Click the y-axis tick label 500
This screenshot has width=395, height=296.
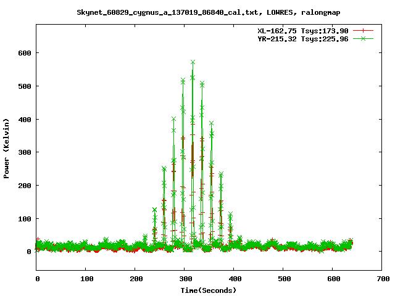(25, 86)
